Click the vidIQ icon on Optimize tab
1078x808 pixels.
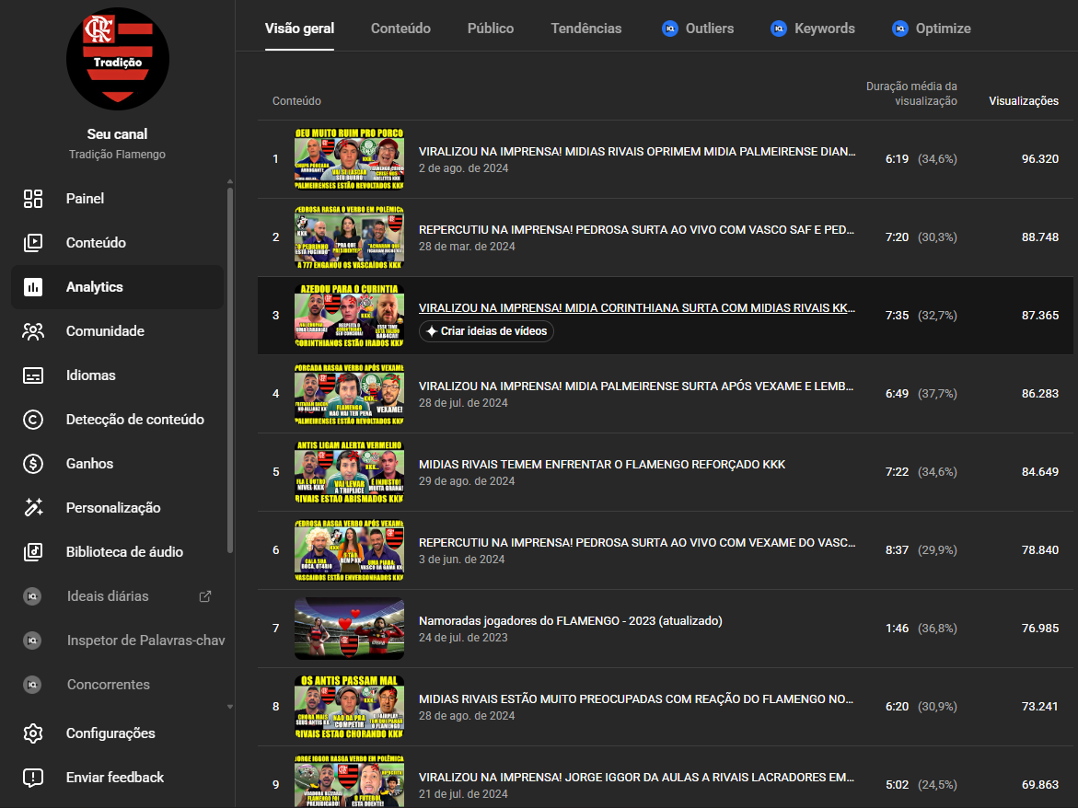coord(900,29)
